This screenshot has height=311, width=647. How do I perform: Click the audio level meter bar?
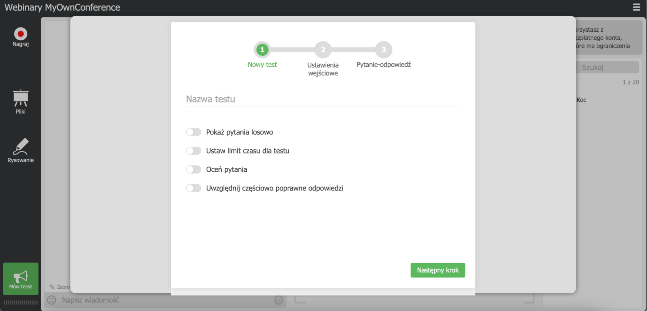[20, 302]
